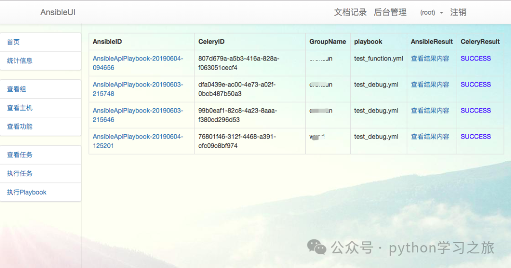511x268 pixels.
Task: Open 查看任务 in the sidebar
Action: pos(40,155)
